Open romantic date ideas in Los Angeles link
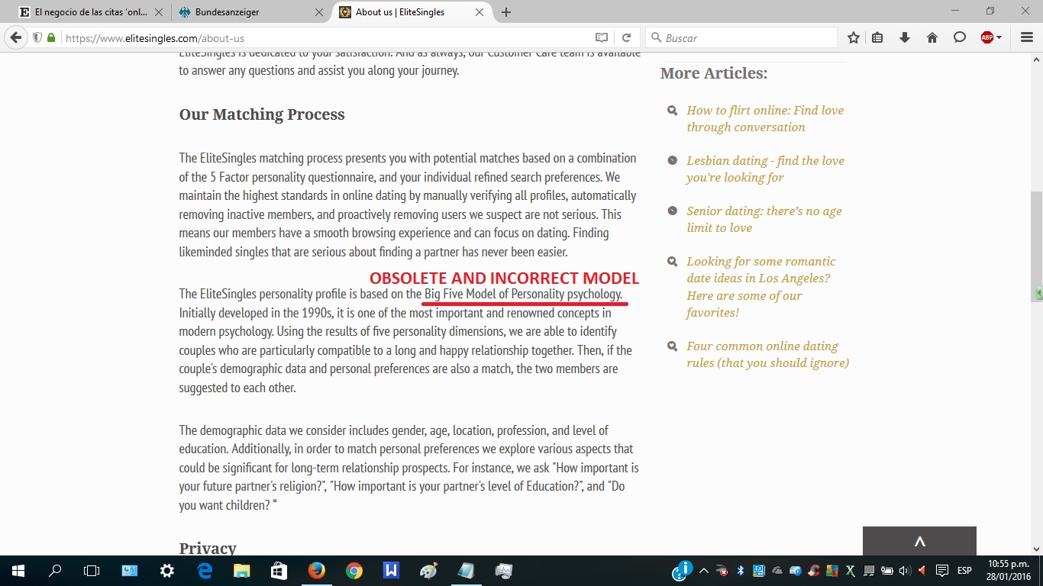1043x586 pixels. coord(760,286)
